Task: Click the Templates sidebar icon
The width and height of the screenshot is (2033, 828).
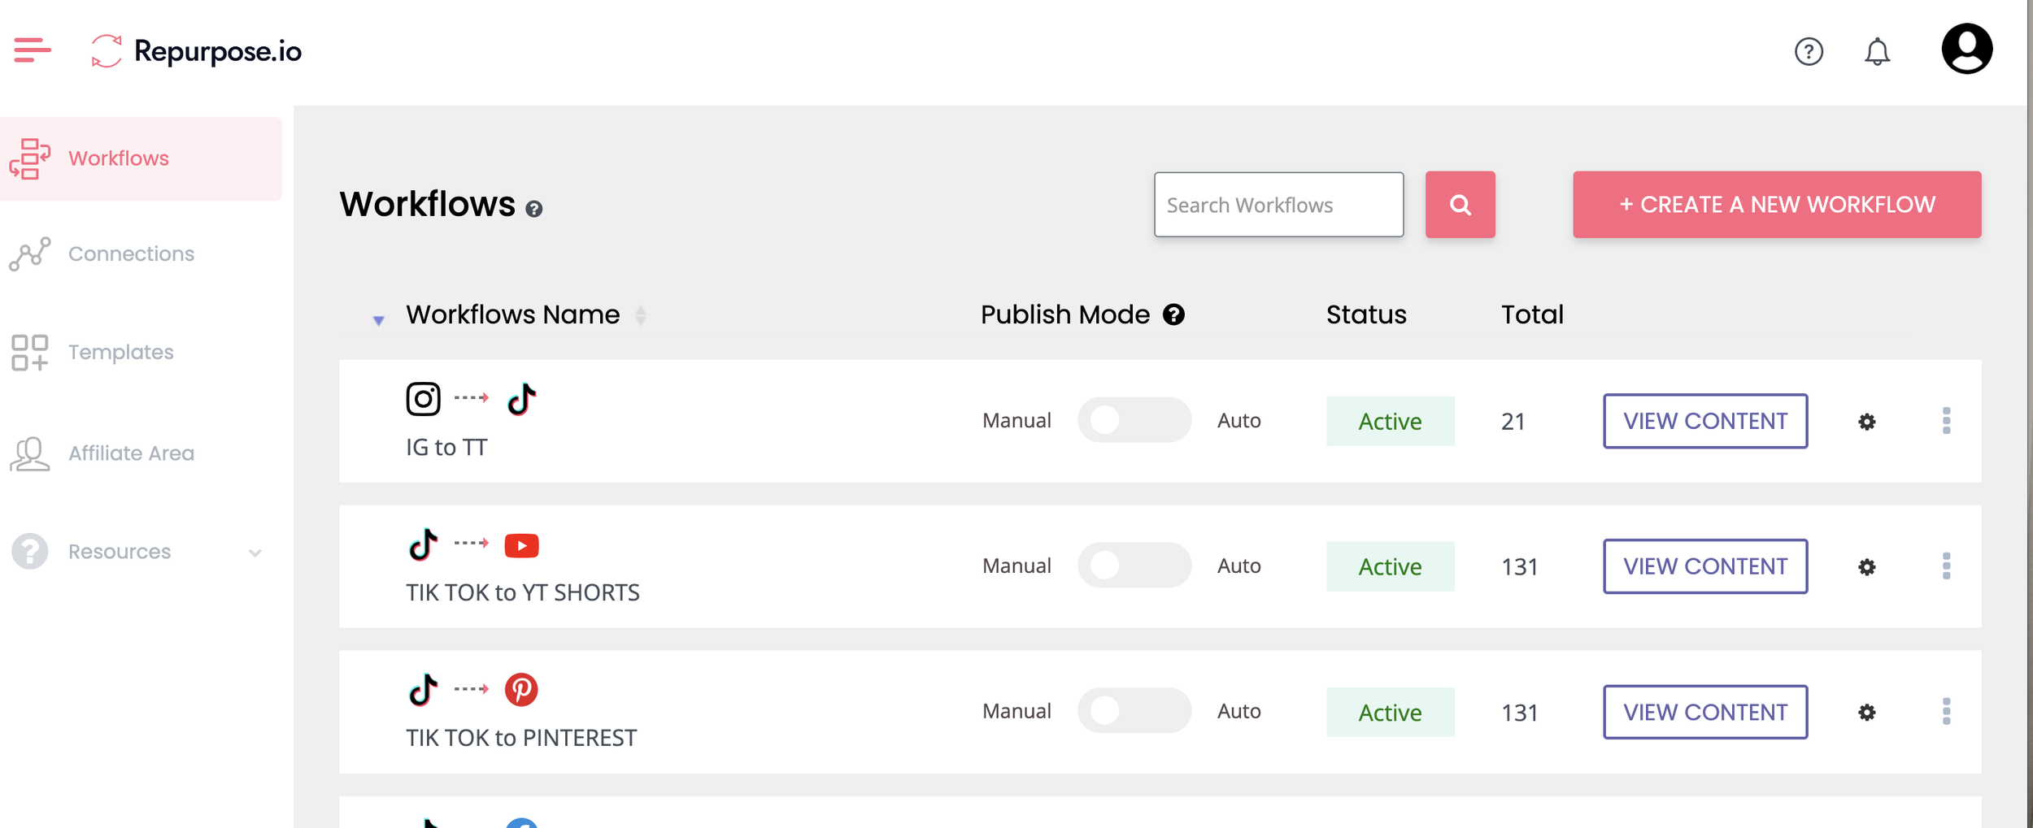Action: point(30,353)
